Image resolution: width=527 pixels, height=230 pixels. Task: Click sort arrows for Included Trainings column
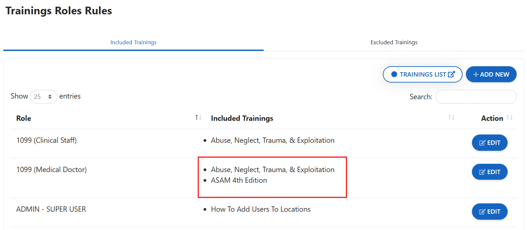point(451,117)
